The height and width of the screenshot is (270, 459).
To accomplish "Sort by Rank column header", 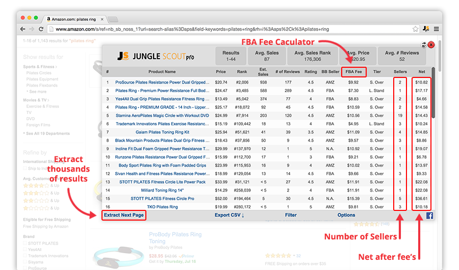I will pyautogui.click(x=242, y=72).
